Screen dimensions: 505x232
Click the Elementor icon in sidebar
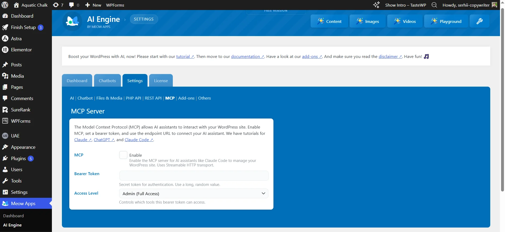pos(5,50)
